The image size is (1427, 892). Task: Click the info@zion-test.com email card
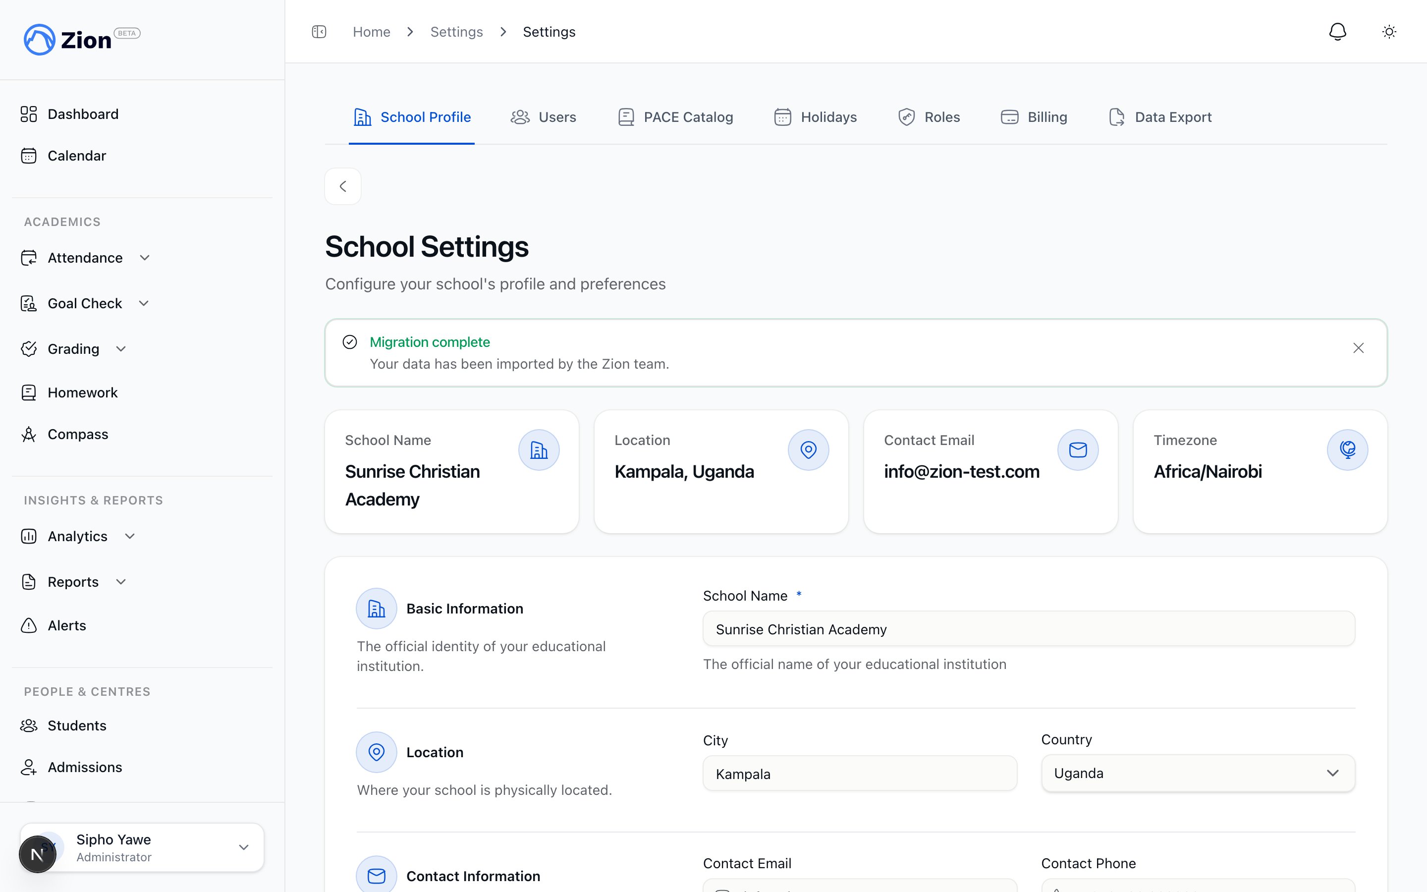click(990, 472)
